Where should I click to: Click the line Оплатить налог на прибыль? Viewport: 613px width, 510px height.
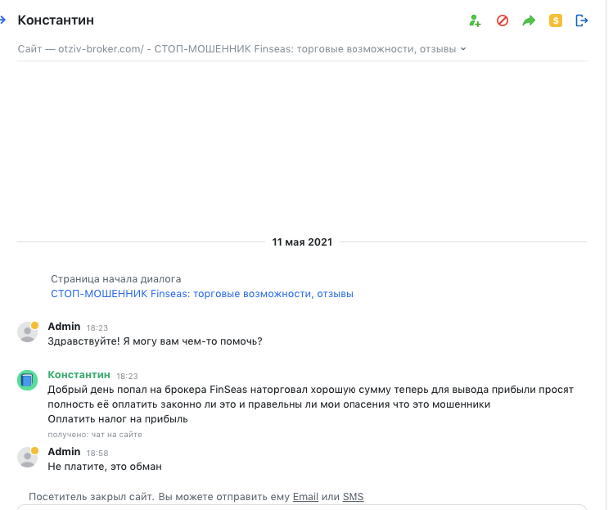(x=118, y=419)
